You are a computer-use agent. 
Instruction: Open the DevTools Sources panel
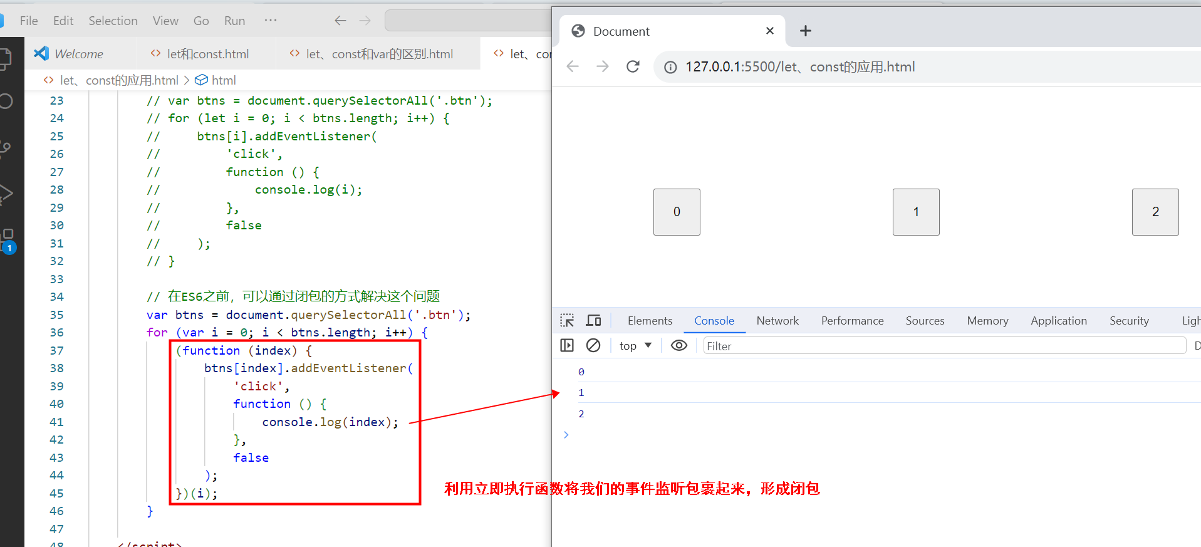click(x=925, y=321)
